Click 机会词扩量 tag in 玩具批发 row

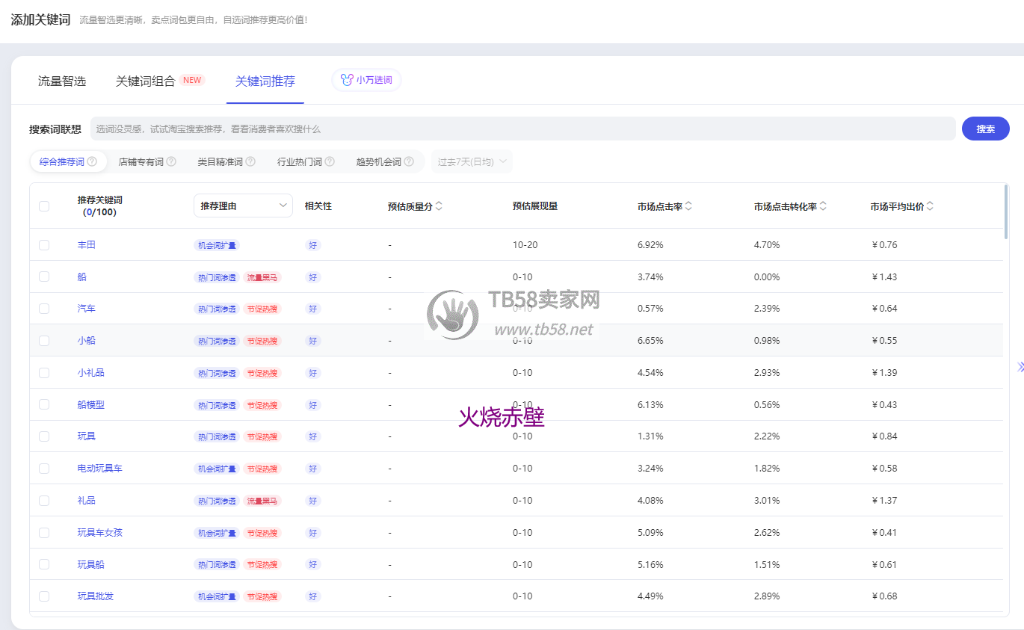pos(217,596)
